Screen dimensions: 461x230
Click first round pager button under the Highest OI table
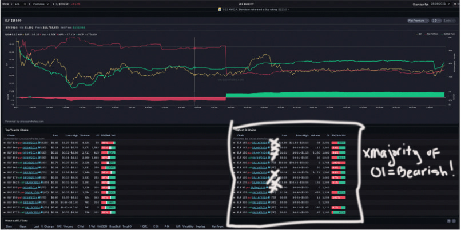point(449,221)
